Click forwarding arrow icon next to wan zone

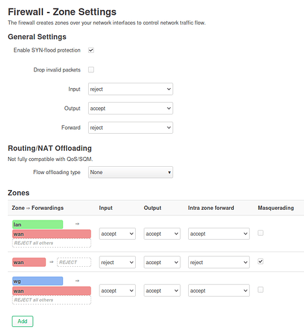point(52,262)
